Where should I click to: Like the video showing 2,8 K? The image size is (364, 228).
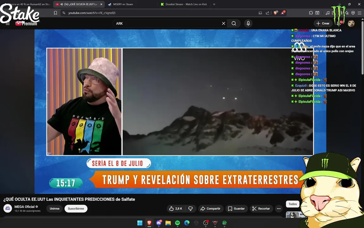[176, 208]
